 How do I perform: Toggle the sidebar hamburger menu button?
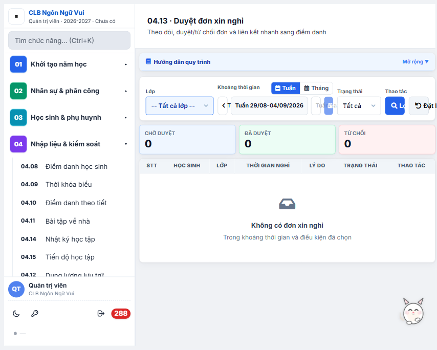(16, 17)
